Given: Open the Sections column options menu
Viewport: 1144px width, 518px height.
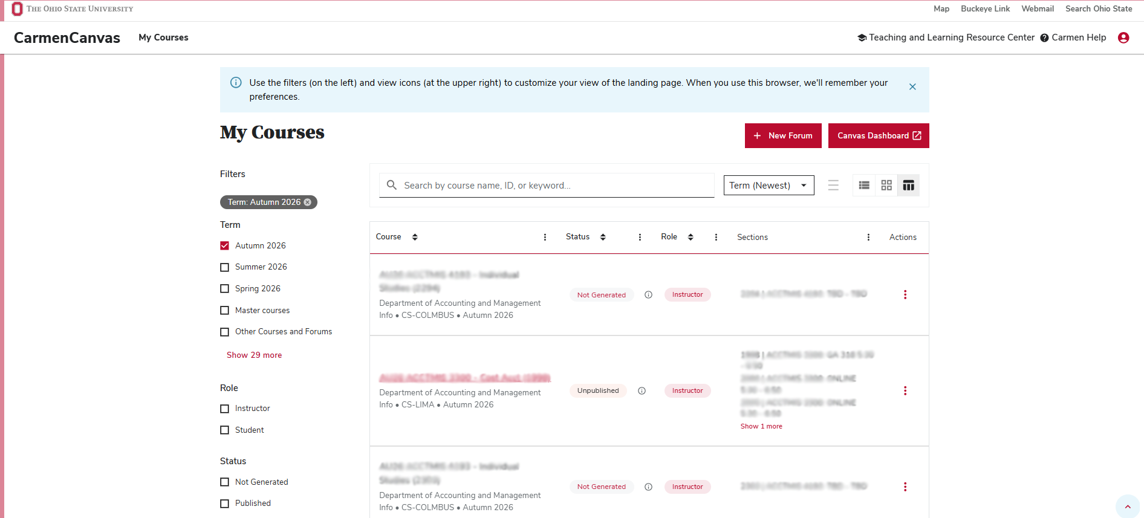Looking at the screenshot, I should (868, 237).
